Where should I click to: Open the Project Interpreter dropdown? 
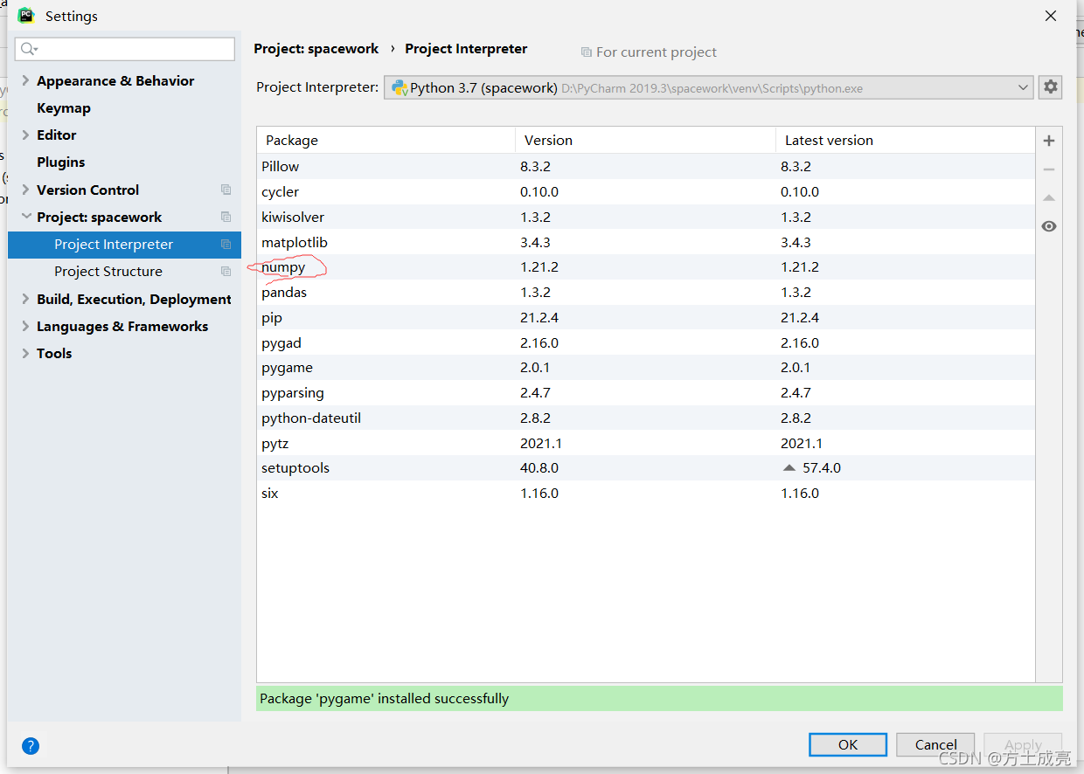pos(708,87)
